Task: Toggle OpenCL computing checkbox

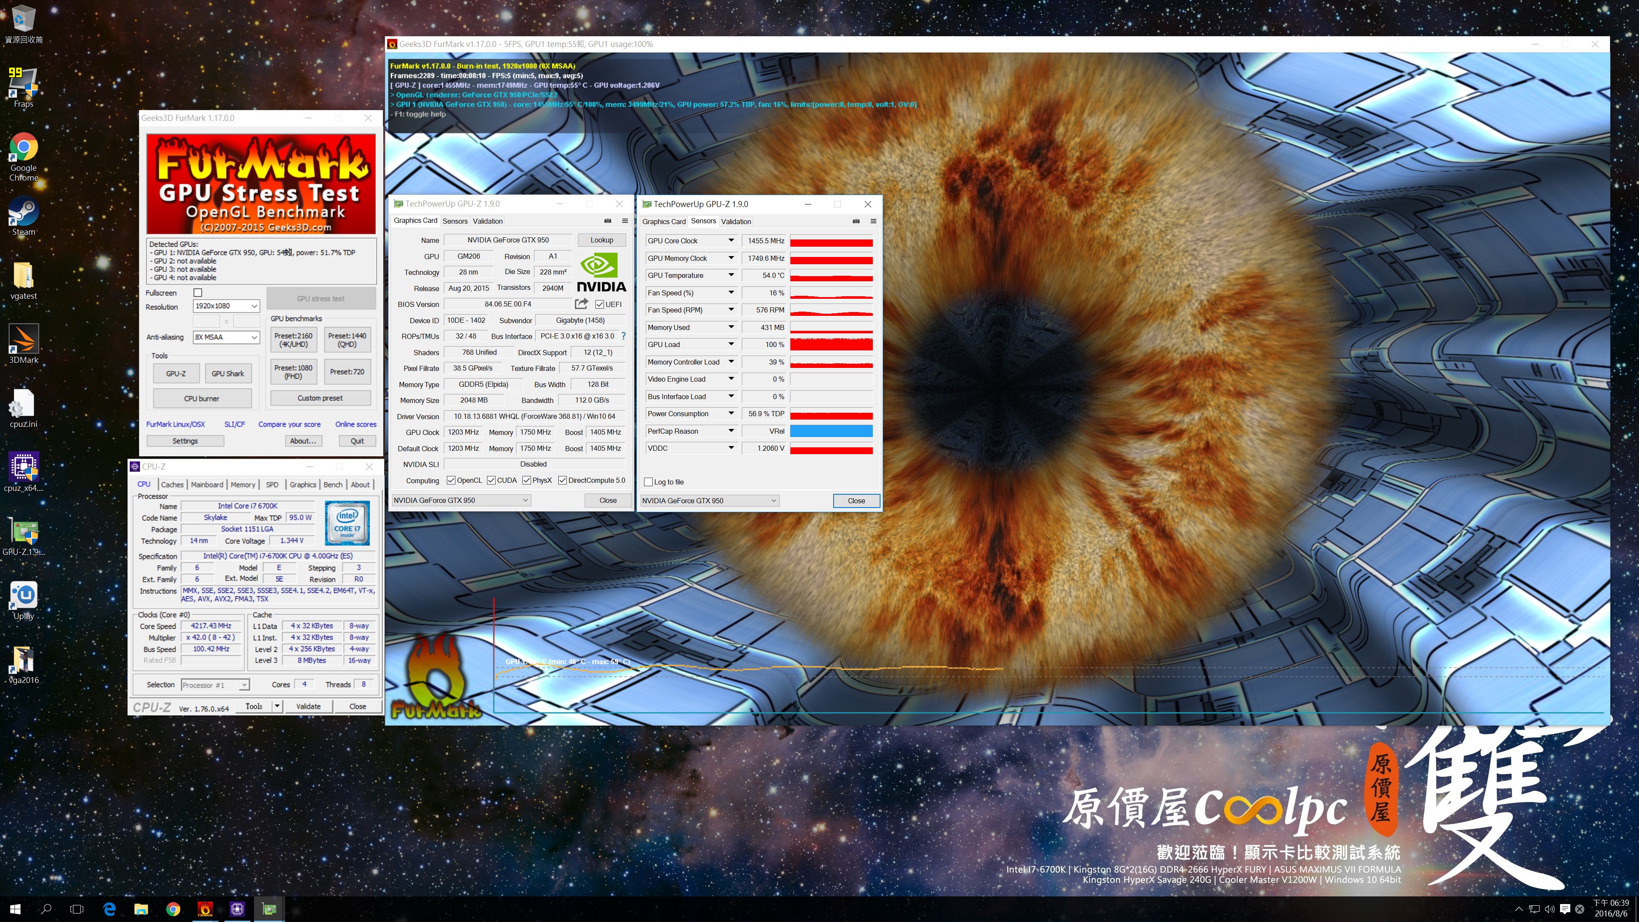Action: coord(451,480)
